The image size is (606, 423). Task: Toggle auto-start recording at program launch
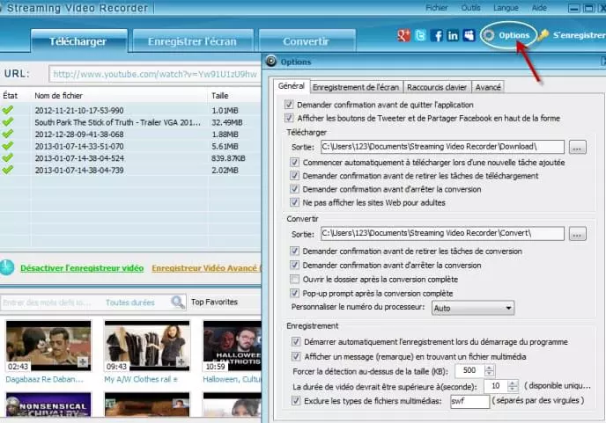coord(296,341)
